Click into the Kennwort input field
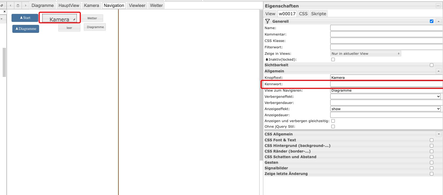 386,84
